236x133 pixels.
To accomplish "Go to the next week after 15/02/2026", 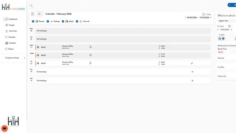I will pos(211,17).
